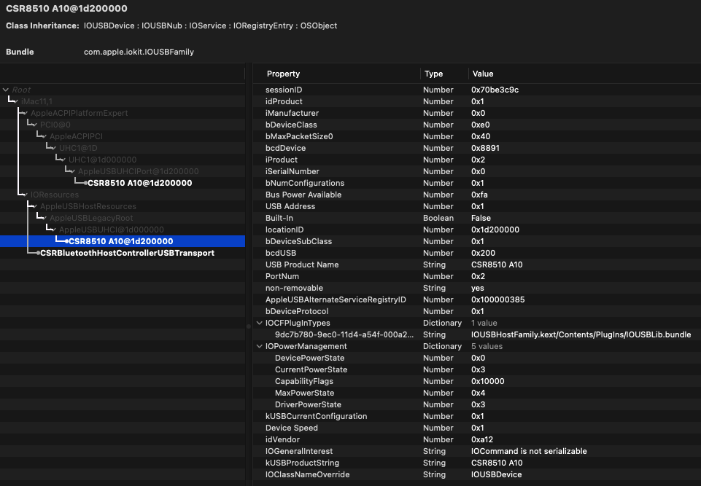This screenshot has width=701, height=486.
Task: Select the AppleACPIPCI tree item
Action: [76, 136]
